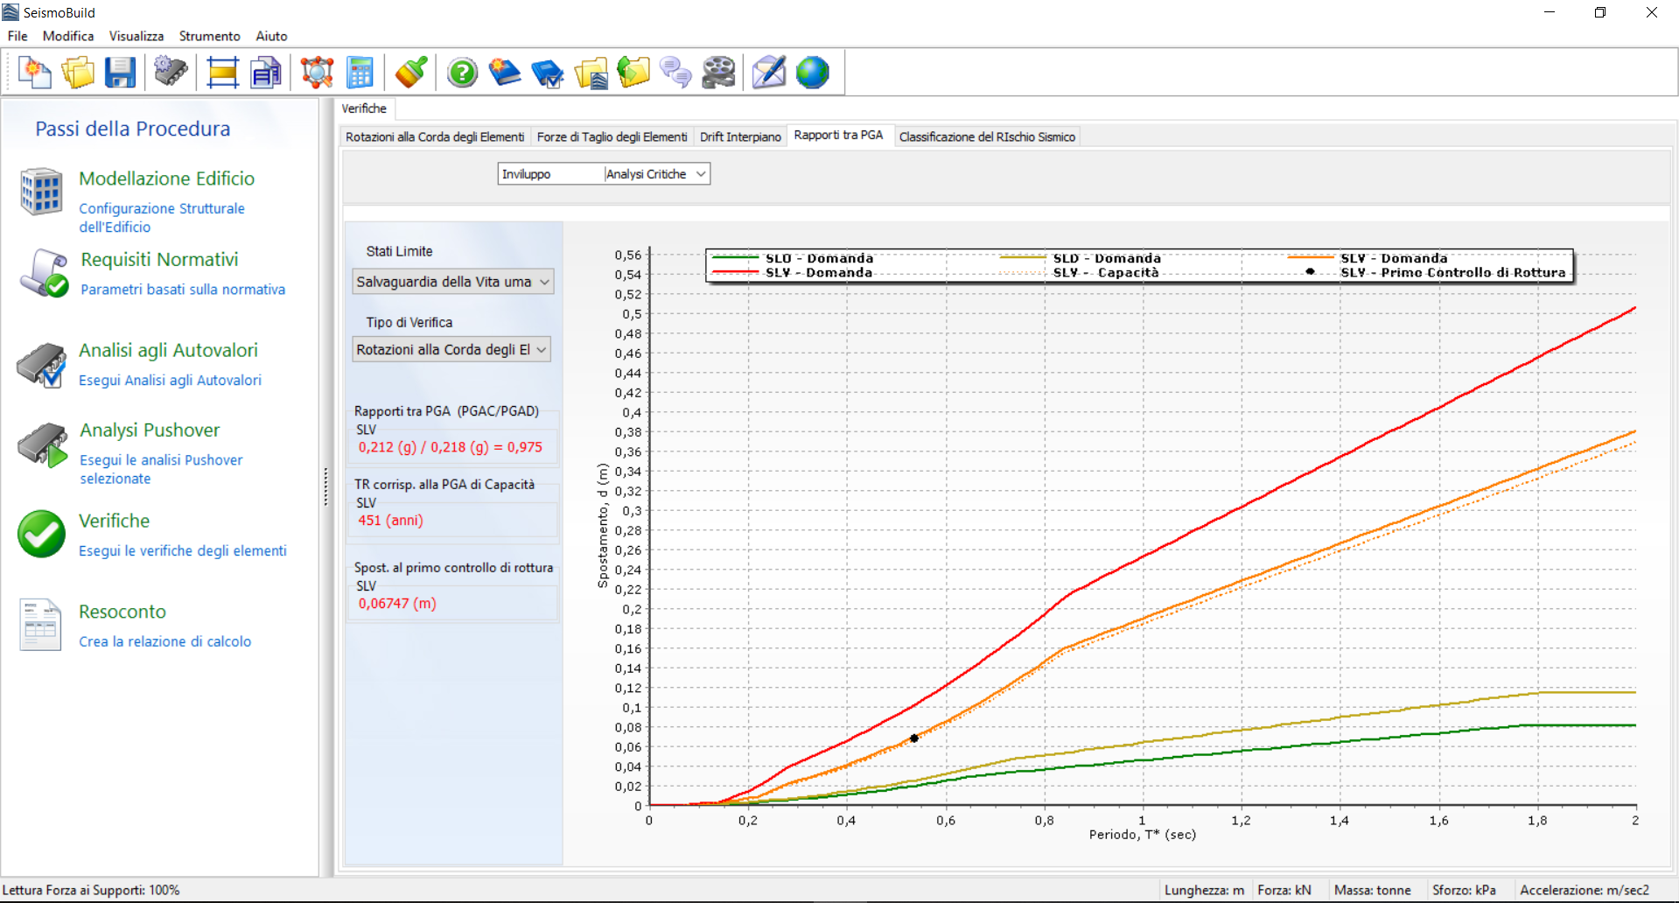This screenshot has height=903, width=1679.
Task: Open the calculator tool icon
Action: point(360,73)
